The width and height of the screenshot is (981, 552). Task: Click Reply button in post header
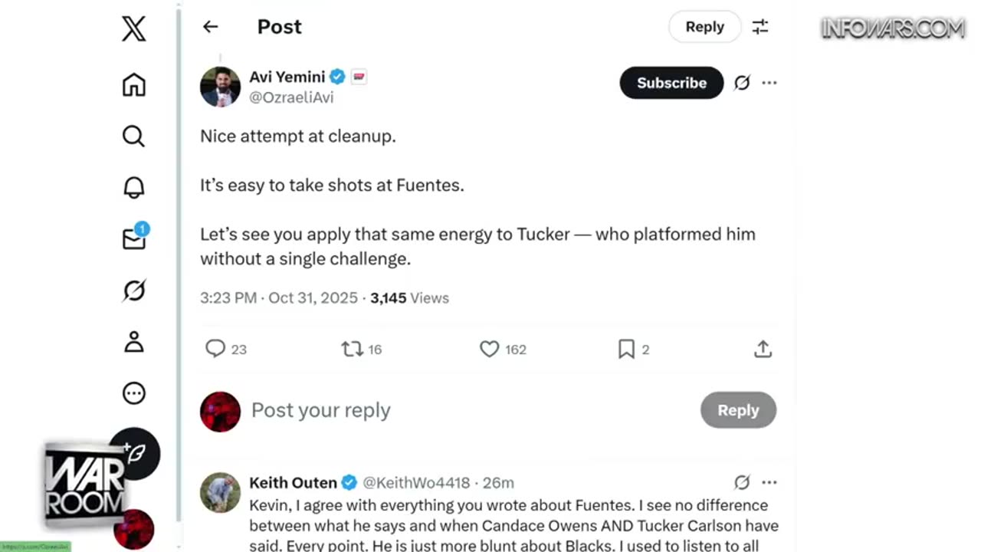(704, 27)
